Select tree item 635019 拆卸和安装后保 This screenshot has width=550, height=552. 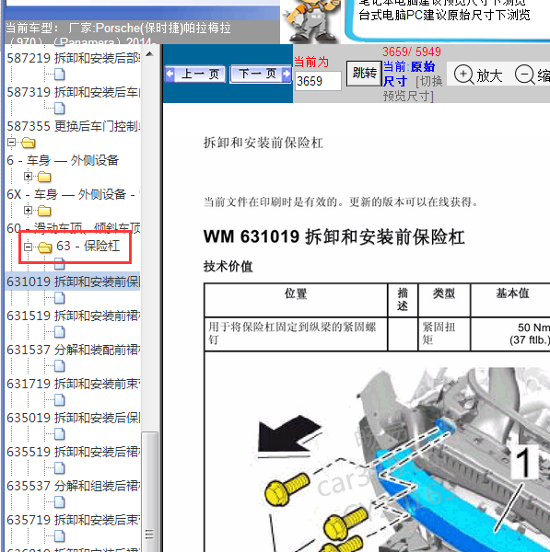[74, 418]
